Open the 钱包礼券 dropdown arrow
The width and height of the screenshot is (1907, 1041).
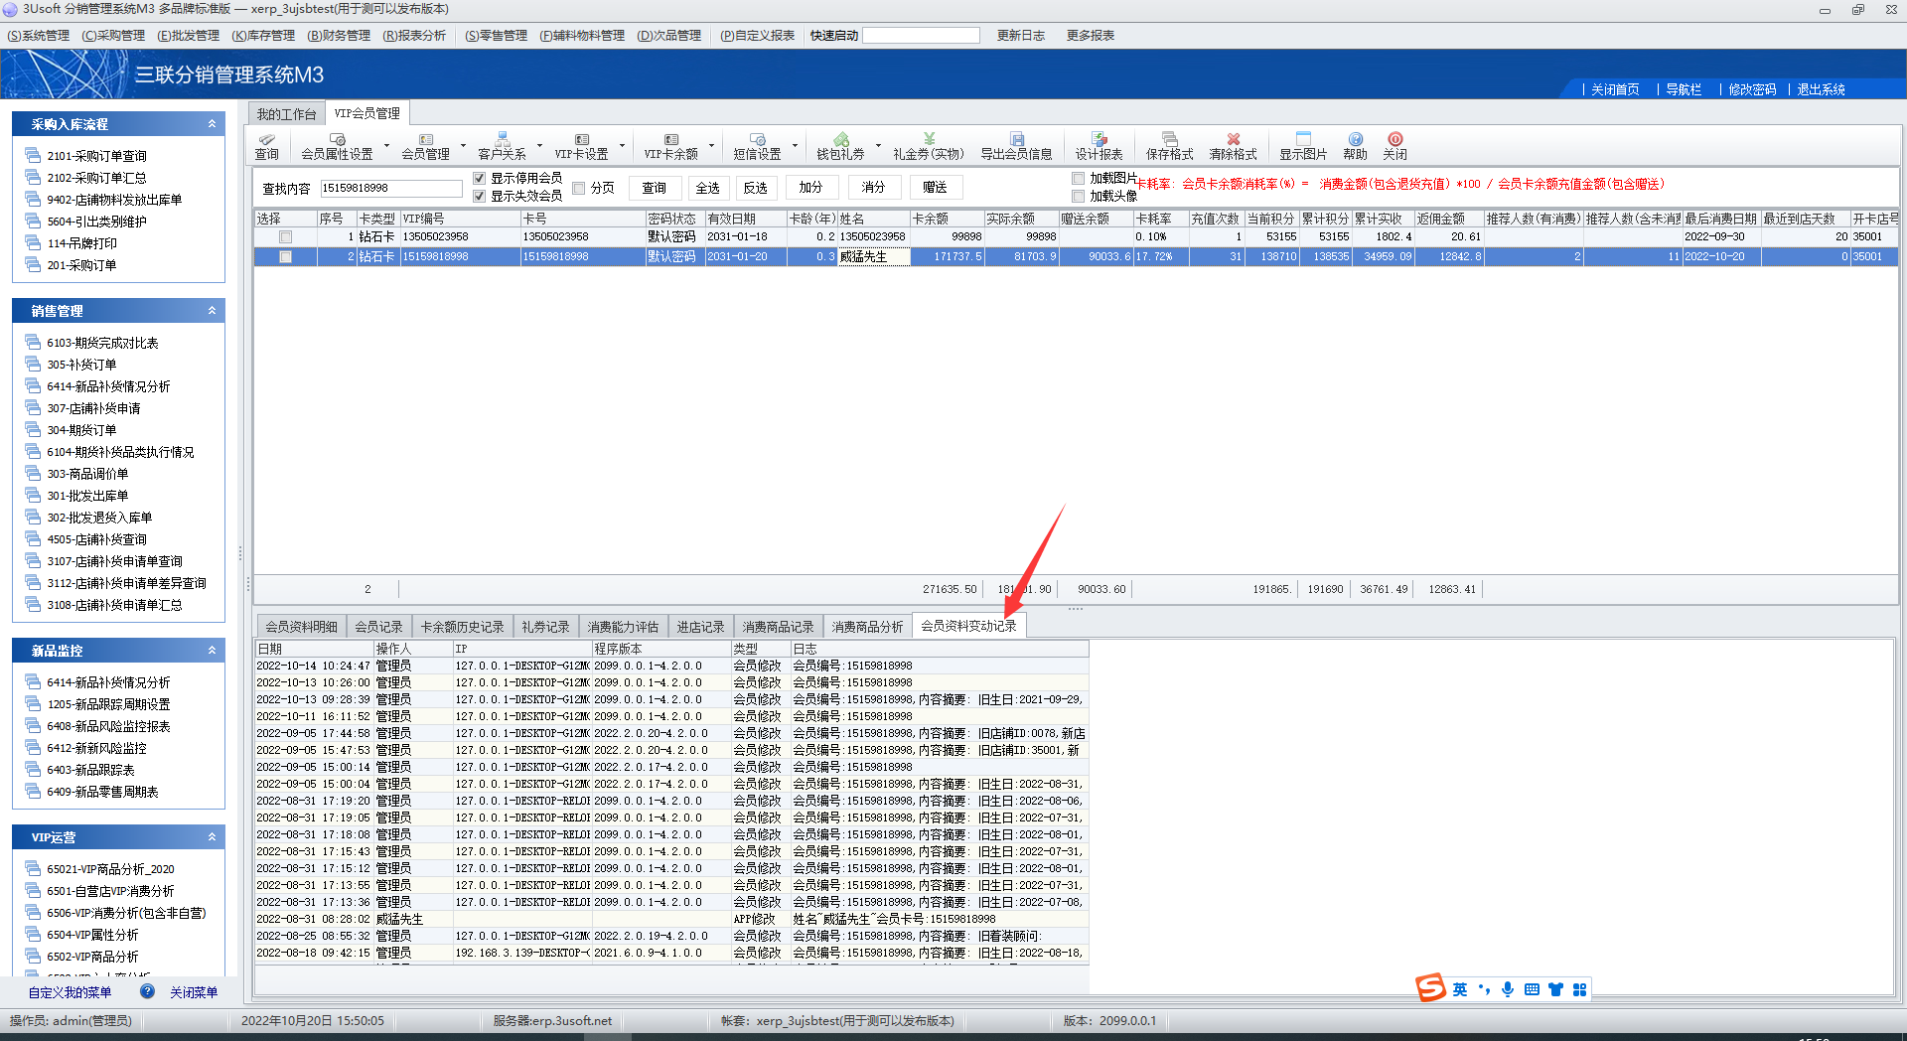[x=878, y=146]
